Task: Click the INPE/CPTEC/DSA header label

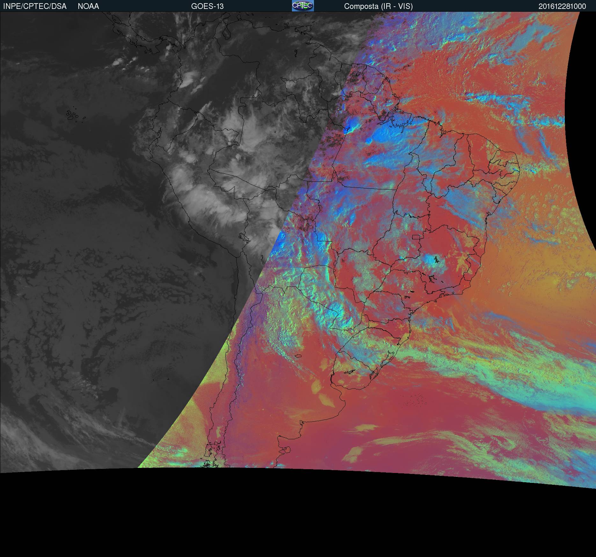Action: (35, 6)
